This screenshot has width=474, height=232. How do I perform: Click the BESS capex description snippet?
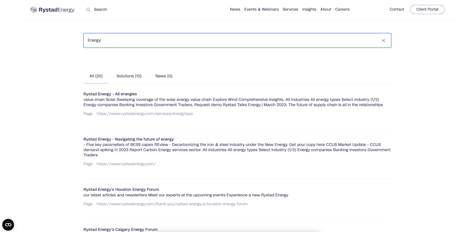pos(237,150)
